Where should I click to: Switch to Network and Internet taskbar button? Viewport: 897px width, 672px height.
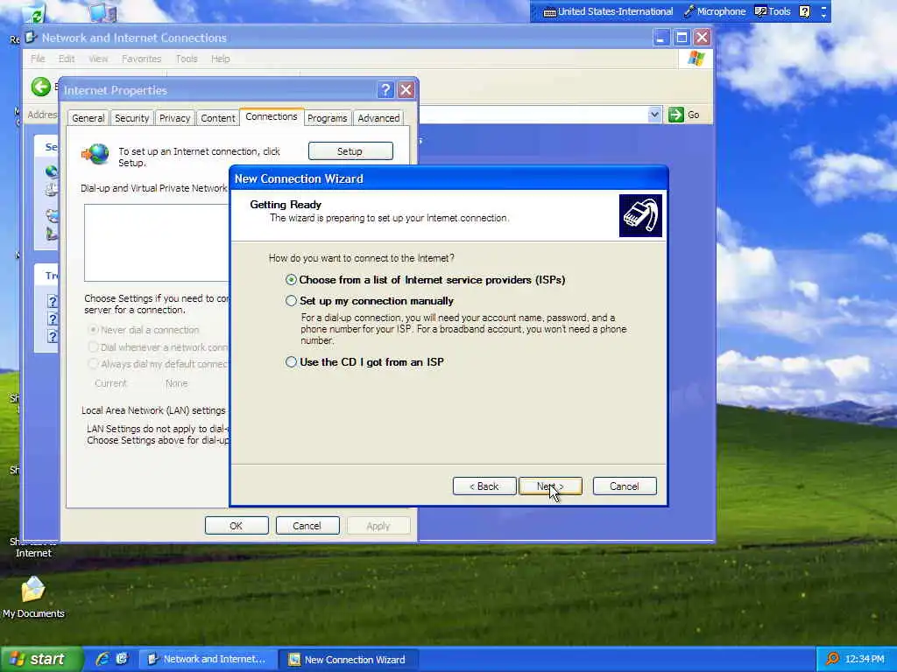tap(208, 659)
